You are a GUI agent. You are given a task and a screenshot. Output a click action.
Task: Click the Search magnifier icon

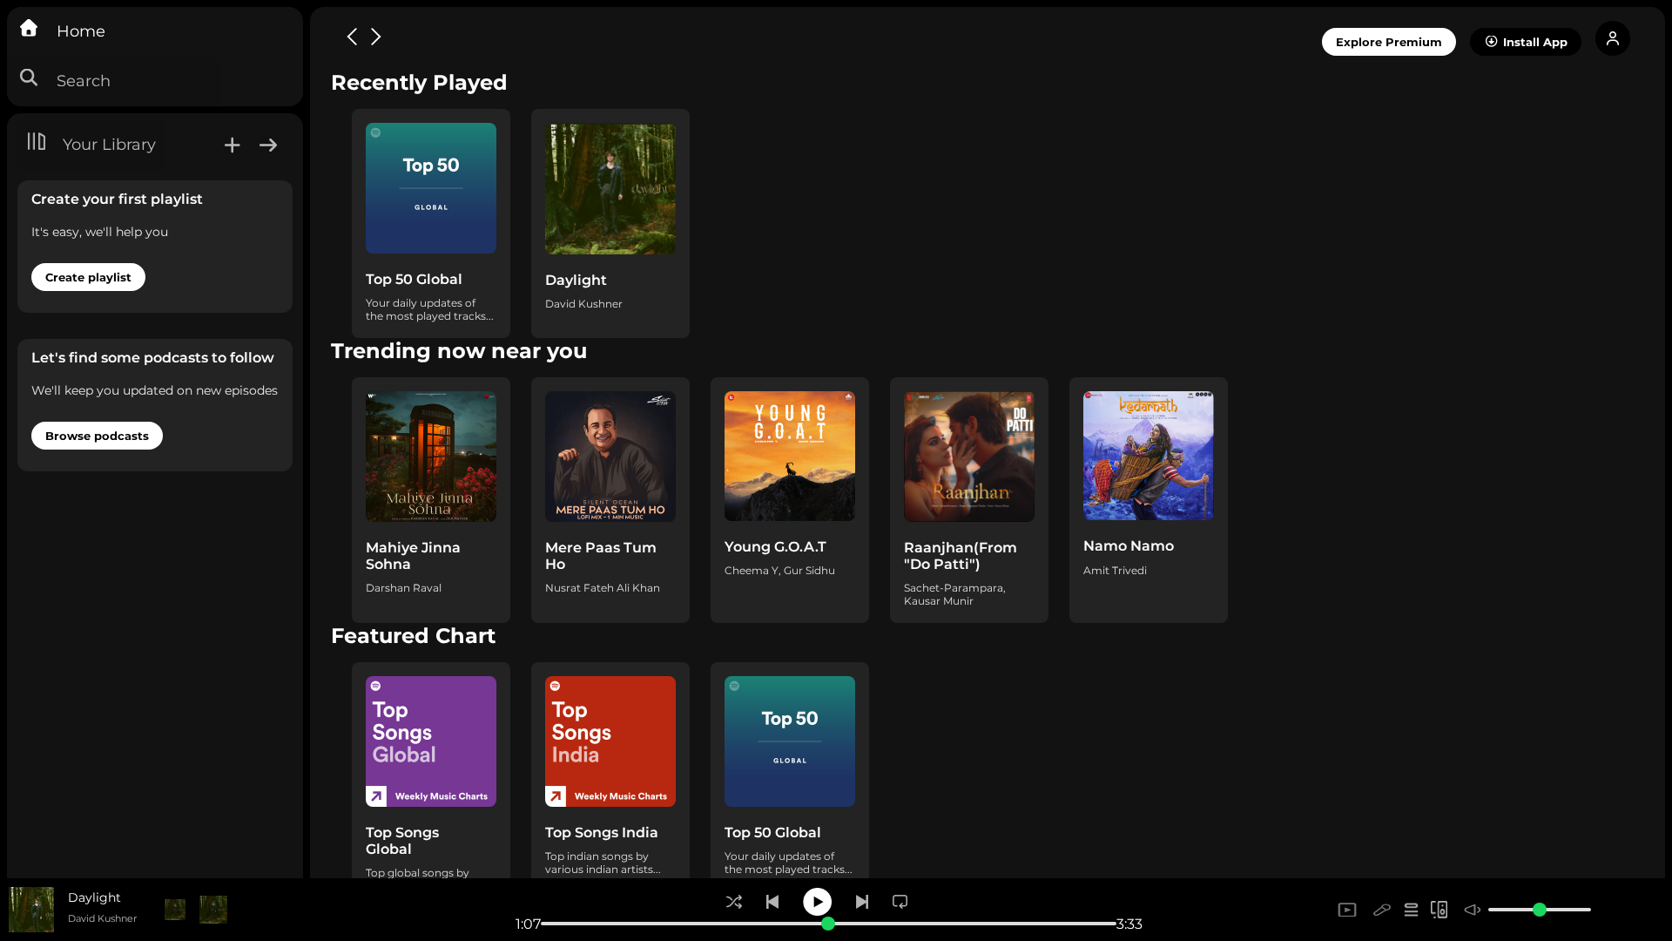[x=29, y=78]
